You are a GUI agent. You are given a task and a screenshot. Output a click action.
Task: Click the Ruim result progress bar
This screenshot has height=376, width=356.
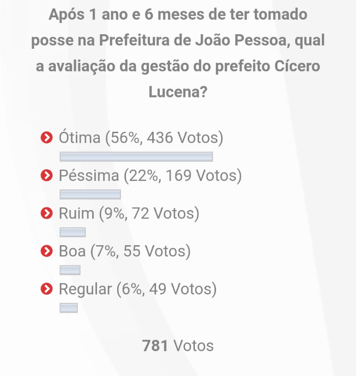tap(73, 232)
